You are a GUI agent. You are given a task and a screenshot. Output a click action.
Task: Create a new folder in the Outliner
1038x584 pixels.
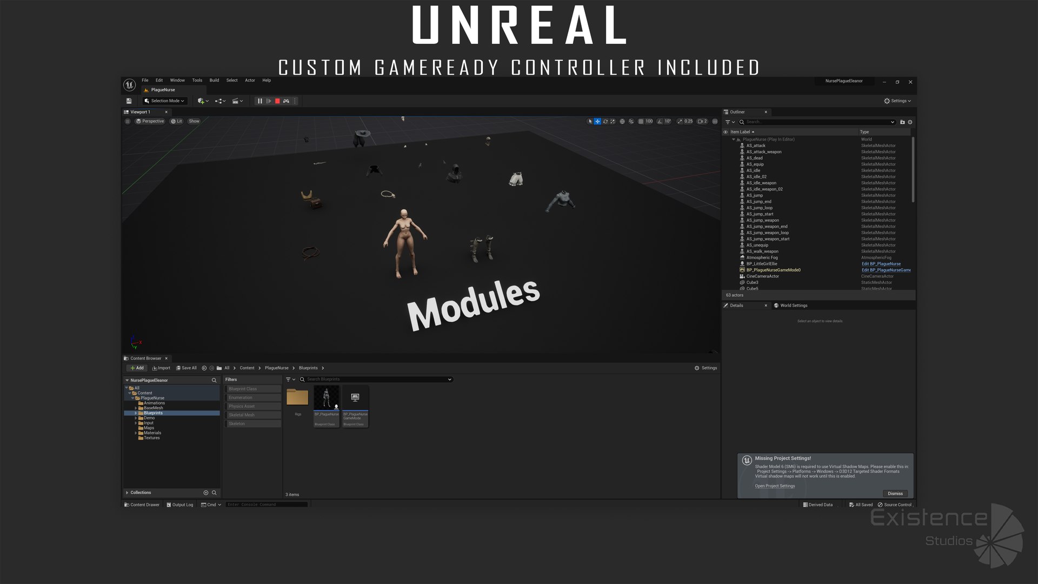(902, 122)
